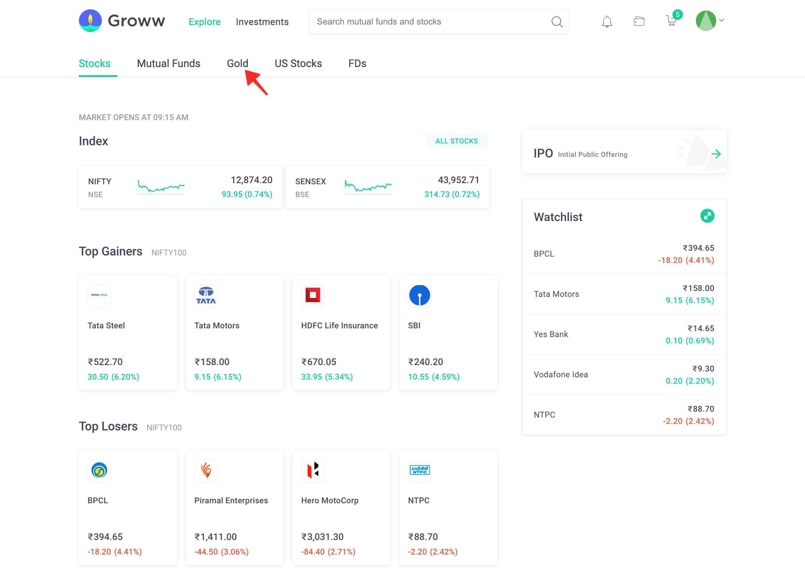Click the SBI price ₹240.20
805x575 pixels.
426,362
